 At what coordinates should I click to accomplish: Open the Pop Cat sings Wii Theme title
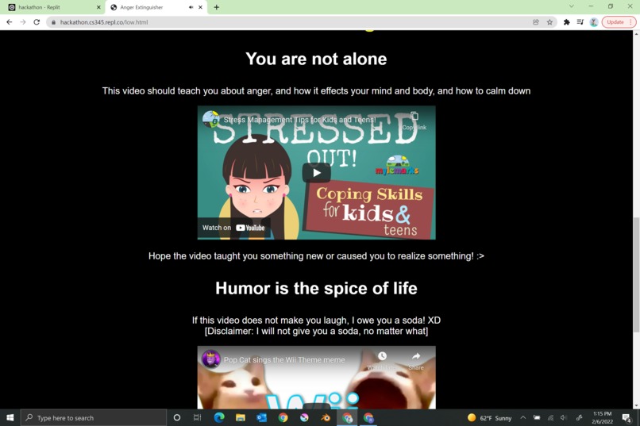click(284, 360)
